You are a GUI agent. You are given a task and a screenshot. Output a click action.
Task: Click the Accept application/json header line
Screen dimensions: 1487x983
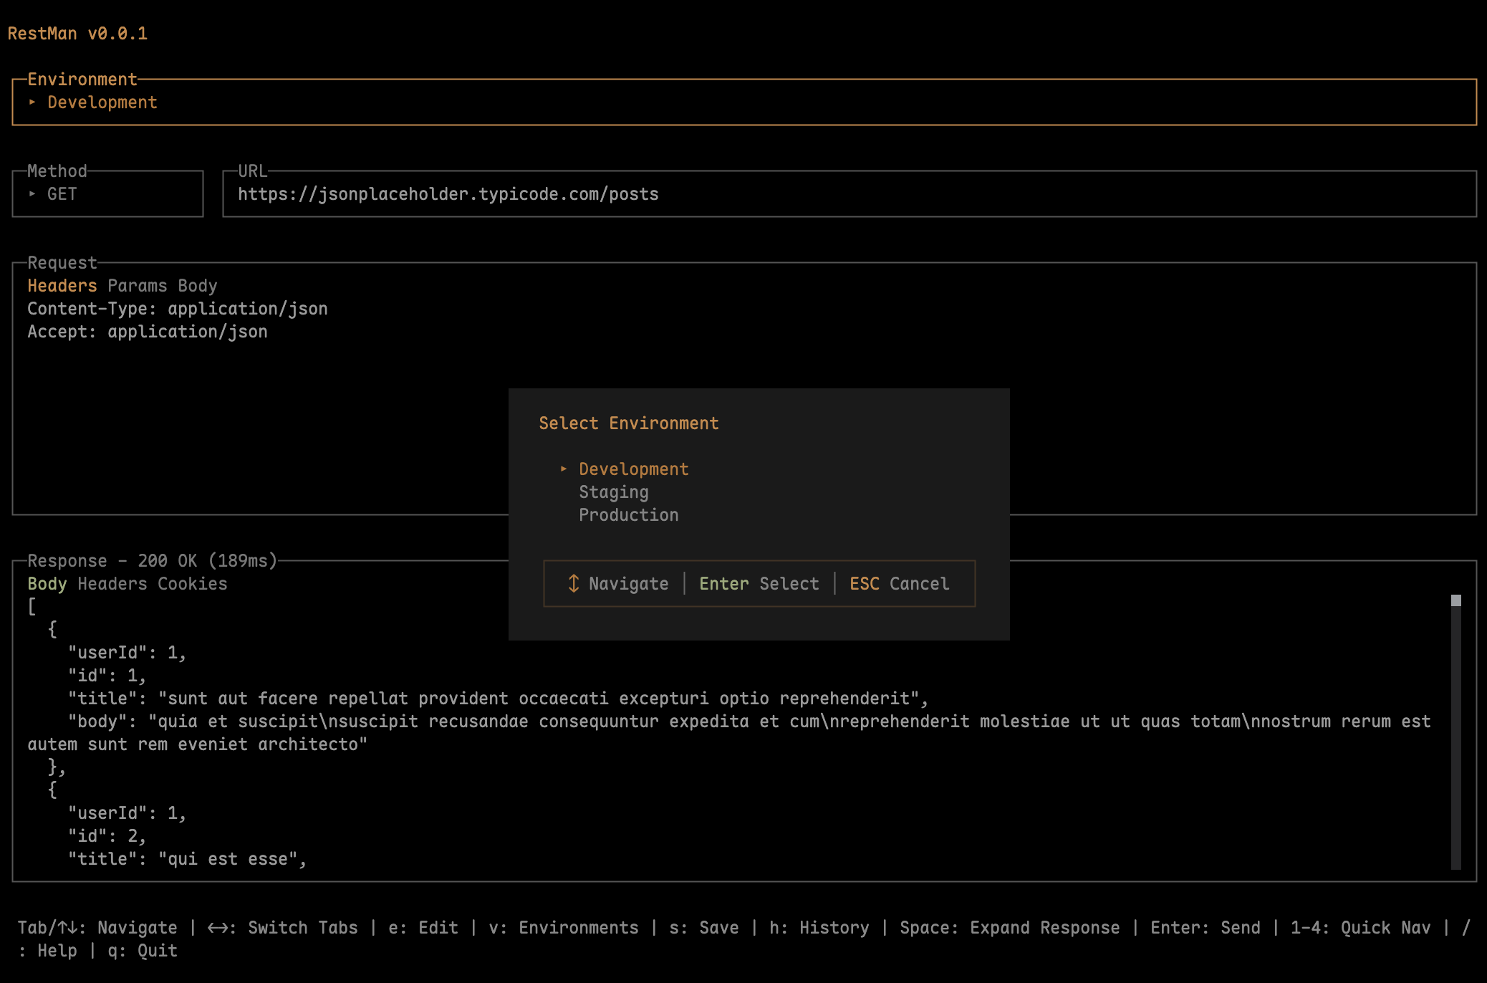(x=147, y=331)
